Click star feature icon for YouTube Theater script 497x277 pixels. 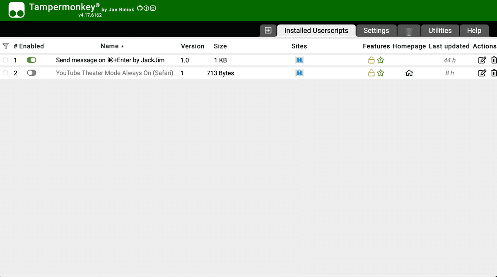point(381,73)
